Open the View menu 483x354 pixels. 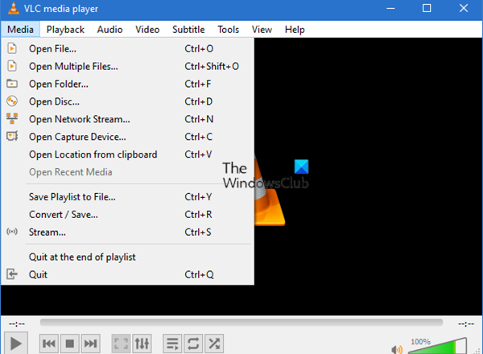tap(262, 29)
